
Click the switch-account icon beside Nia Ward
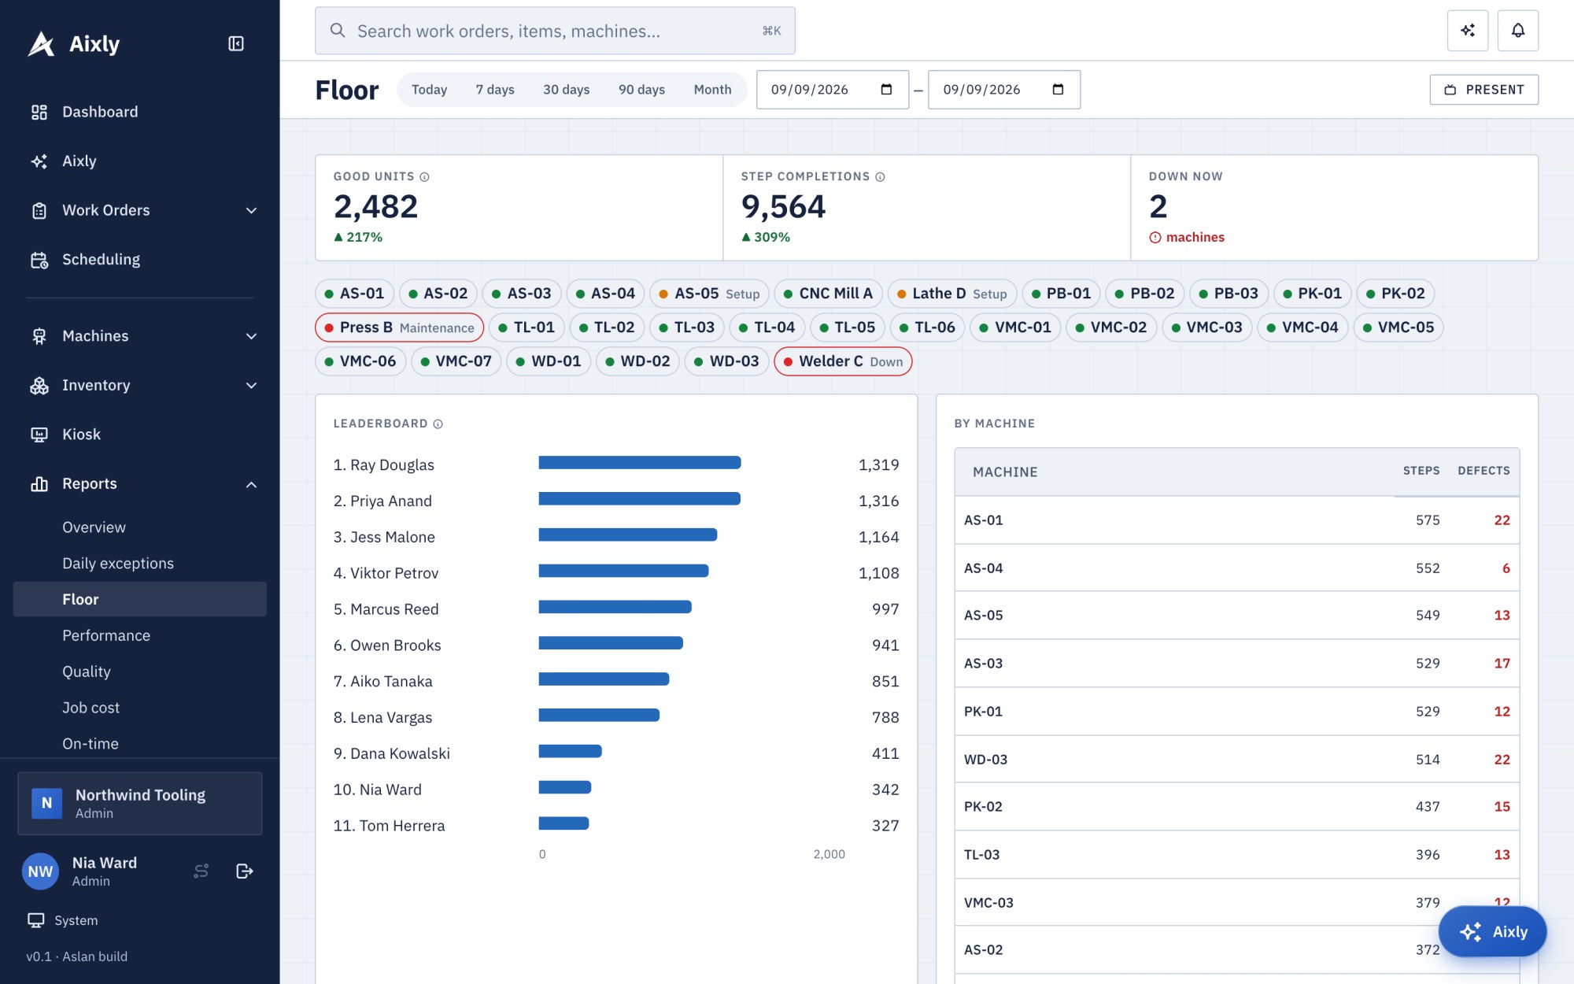(201, 871)
